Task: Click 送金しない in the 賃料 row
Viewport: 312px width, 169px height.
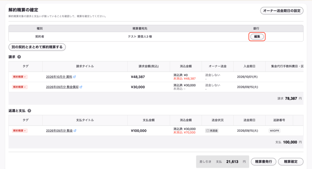Action: coord(213,75)
